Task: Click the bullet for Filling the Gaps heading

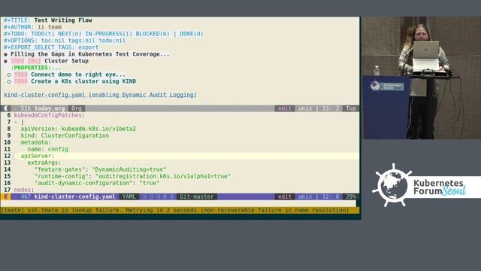Action: tap(5, 54)
